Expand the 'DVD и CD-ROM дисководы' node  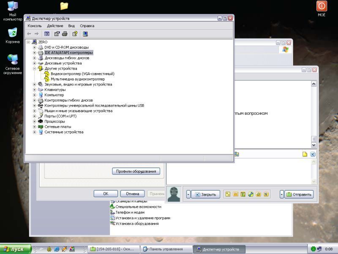pos(35,47)
